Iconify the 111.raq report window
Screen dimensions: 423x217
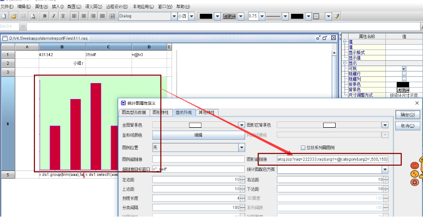(319, 38)
